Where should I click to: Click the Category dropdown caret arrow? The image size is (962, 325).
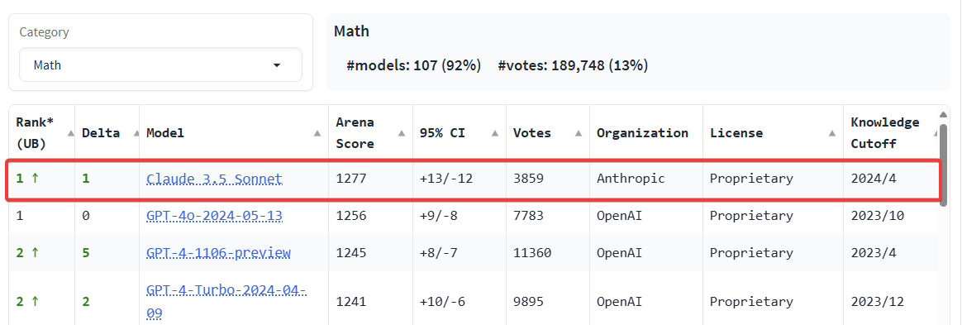pos(277,65)
